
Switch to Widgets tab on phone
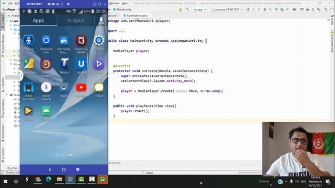(x=75, y=20)
